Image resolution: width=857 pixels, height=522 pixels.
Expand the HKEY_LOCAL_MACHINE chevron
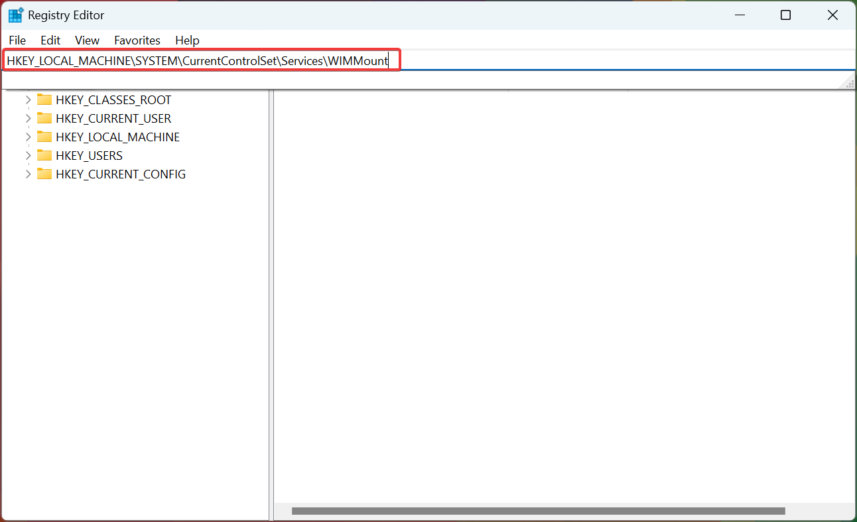(x=28, y=137)
